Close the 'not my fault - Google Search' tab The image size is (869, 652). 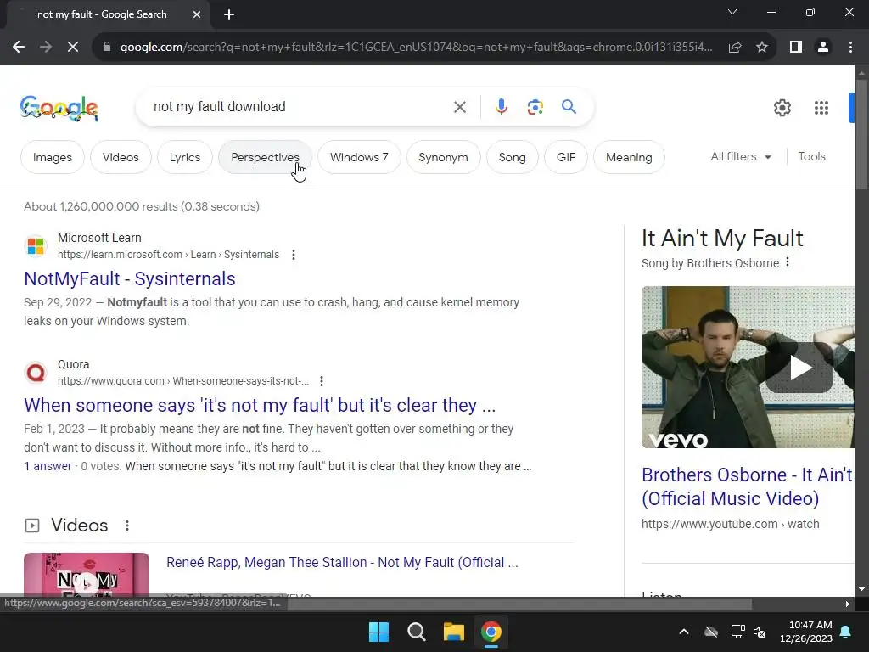tap(197, 14)
